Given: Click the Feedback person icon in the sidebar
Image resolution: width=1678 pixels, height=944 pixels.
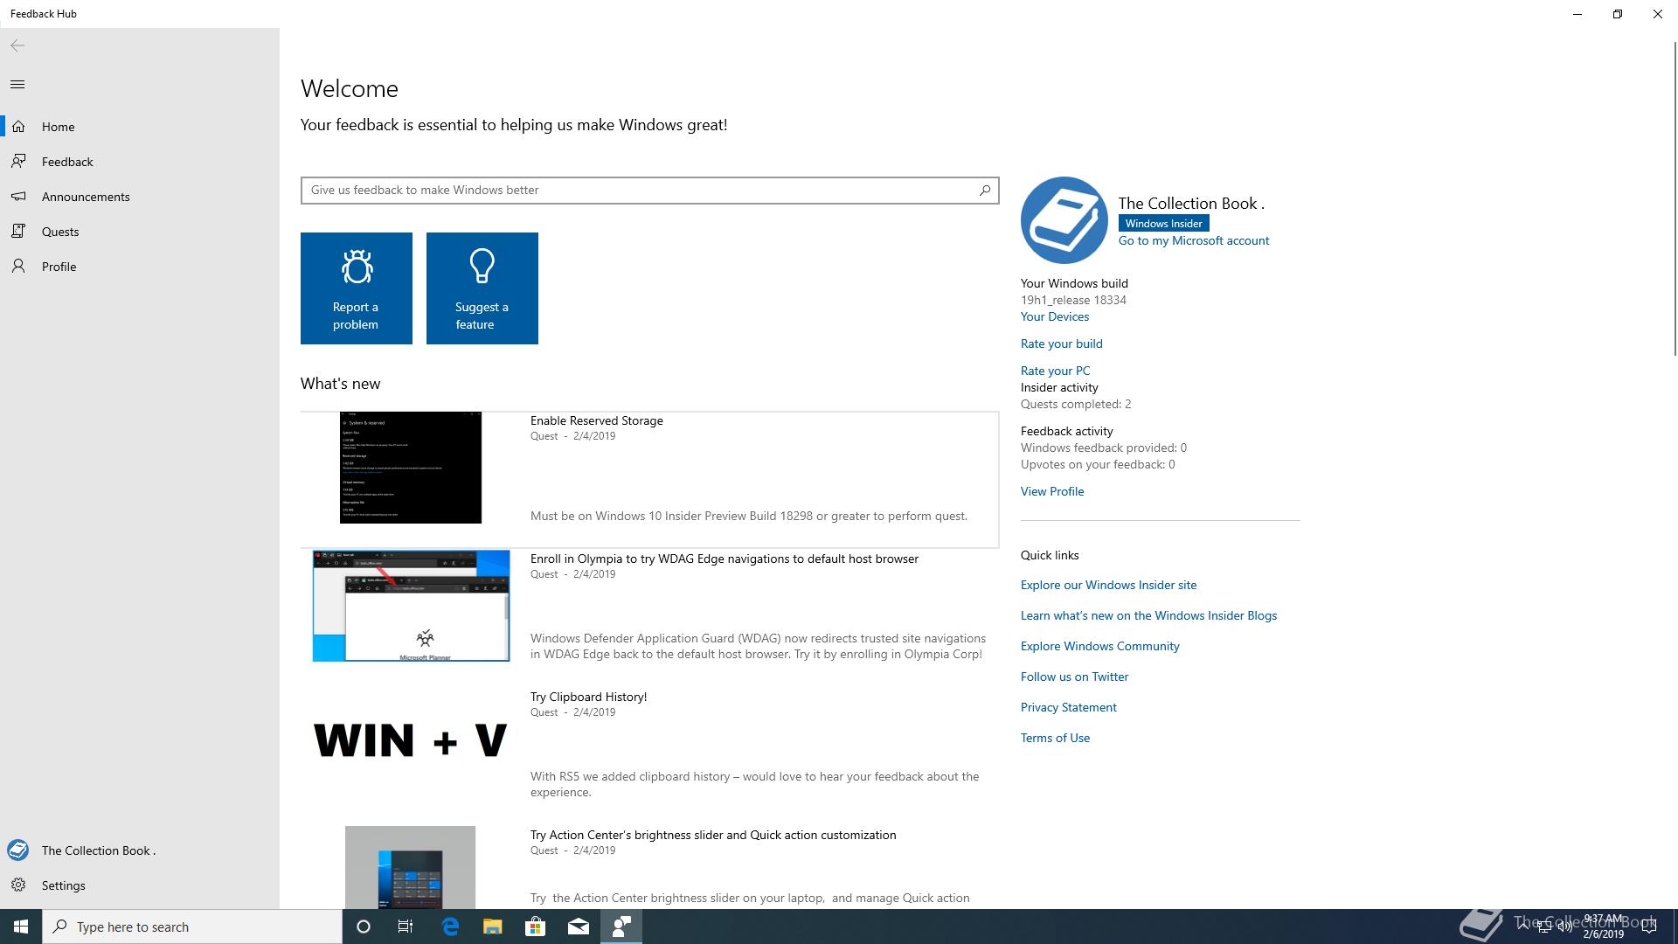Looking at the screenshot, I should 18,162.
